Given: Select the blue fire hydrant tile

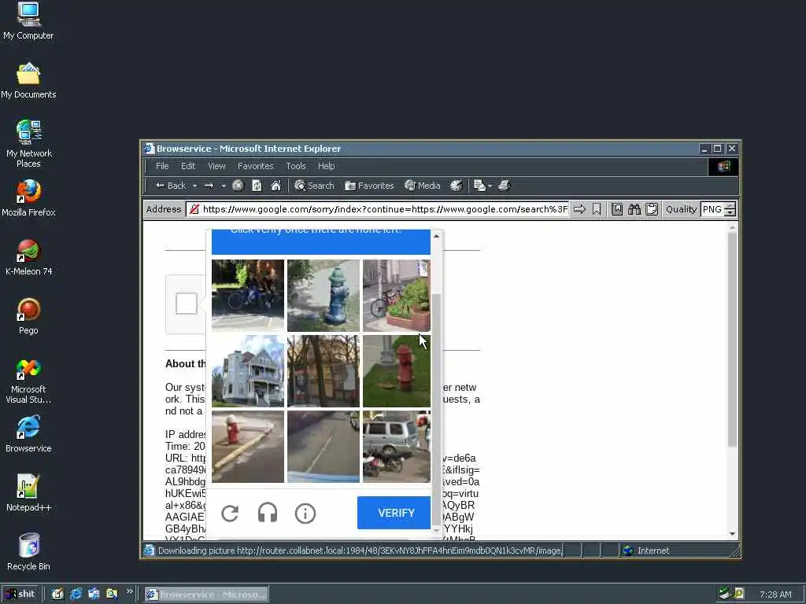Looking at the screenshot, I should click(324, 296).
